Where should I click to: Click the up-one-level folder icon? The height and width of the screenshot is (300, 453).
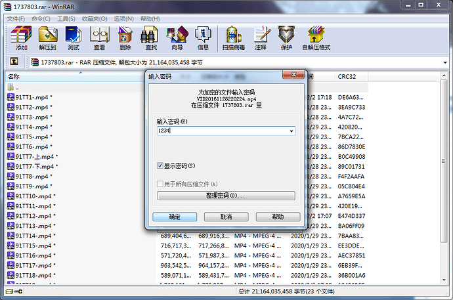point(14,61)
